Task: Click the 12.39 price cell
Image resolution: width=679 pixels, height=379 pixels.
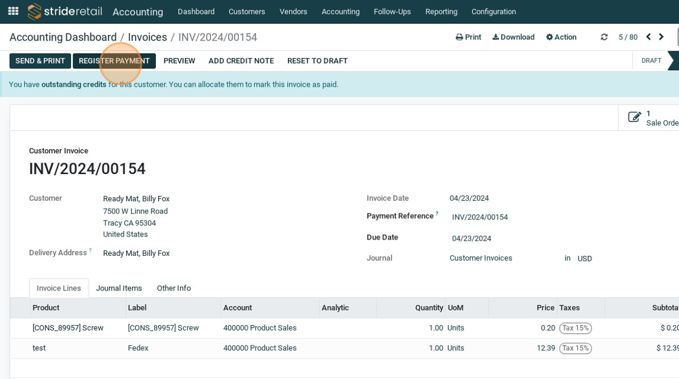Action: (546, 348)
